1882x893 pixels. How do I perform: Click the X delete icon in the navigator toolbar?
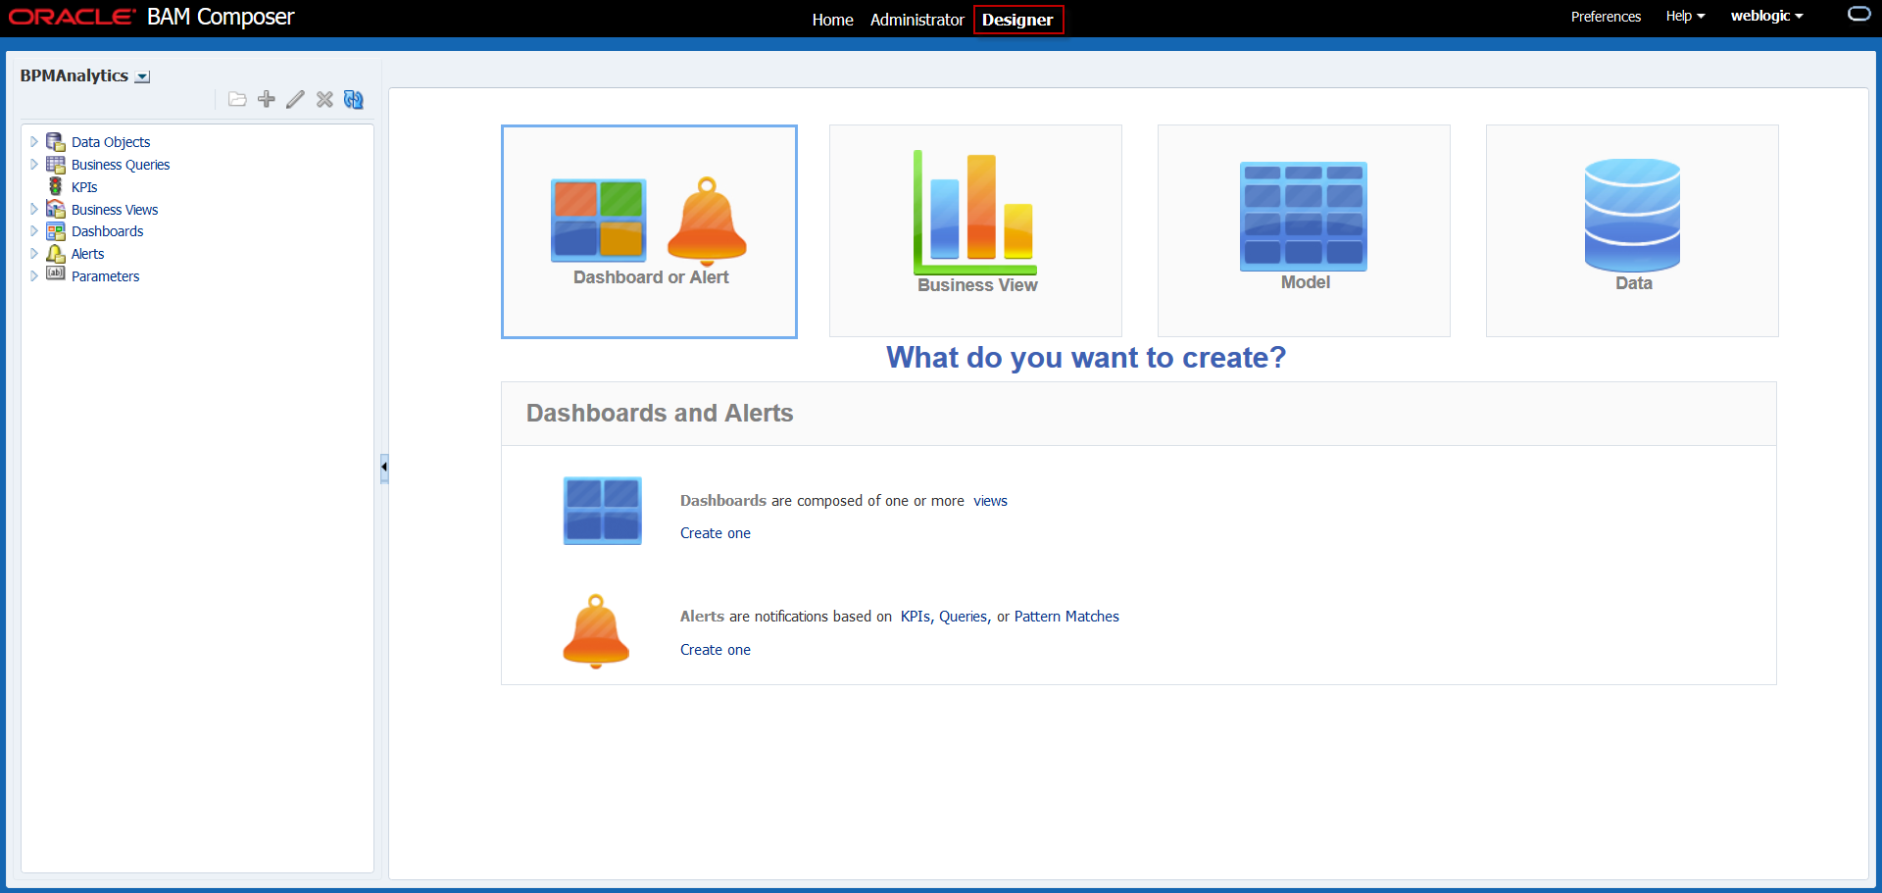tap(324, 99)
